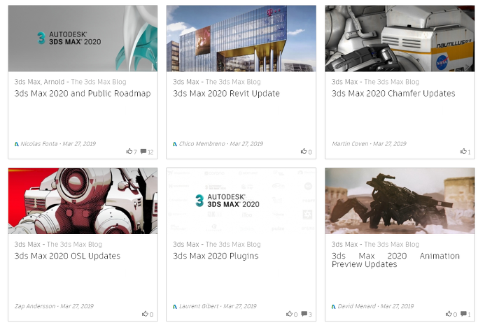View author Martin Coven's profile
Image resolution: width=478 pixels, height=325 pixels.
click(x=350, y=144)
